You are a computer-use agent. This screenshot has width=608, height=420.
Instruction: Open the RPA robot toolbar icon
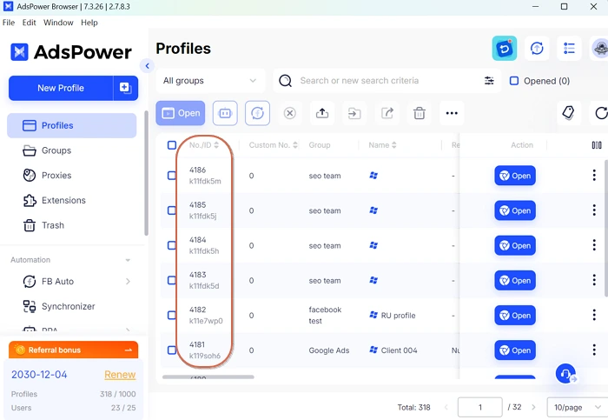click(x=225, y=113)
